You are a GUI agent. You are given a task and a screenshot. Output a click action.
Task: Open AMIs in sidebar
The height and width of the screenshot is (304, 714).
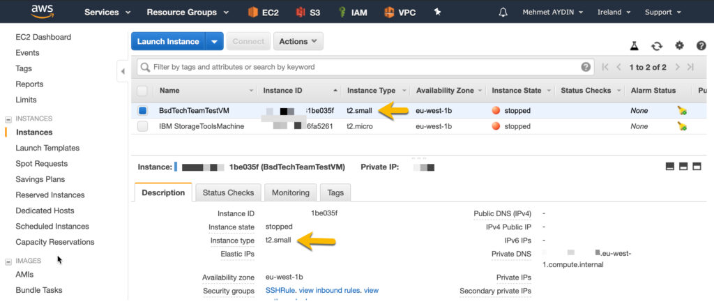pos(24,275)
